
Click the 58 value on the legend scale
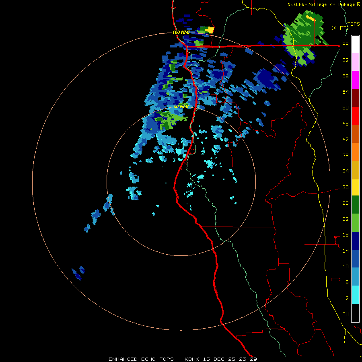click(346, 76)
